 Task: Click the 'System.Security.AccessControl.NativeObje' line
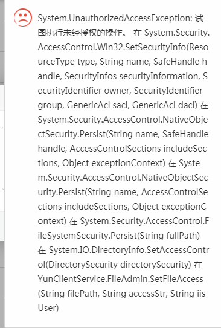click(x=123, y=120)
